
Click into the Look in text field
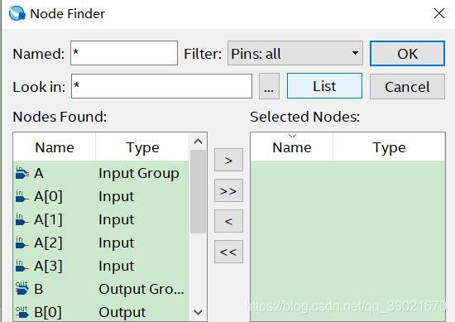[161, 86]
